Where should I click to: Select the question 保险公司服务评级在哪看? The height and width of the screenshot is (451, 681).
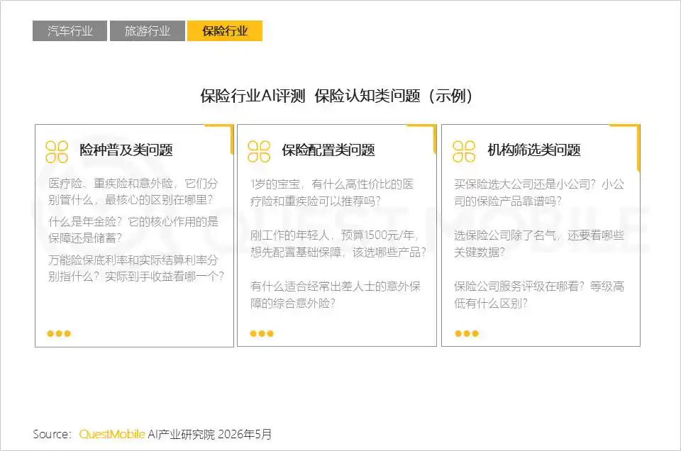click(539, 294)
